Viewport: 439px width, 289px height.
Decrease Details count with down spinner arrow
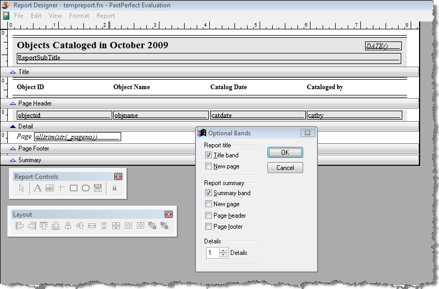[x=223, y=255]
